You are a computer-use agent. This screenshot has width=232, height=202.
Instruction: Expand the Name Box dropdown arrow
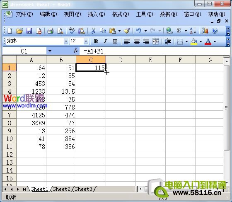coord(50,51)
